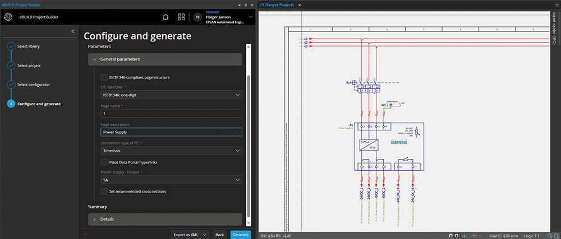
Task: Check Place Data Portal hyperlinks
Action: tap(104, 162)
